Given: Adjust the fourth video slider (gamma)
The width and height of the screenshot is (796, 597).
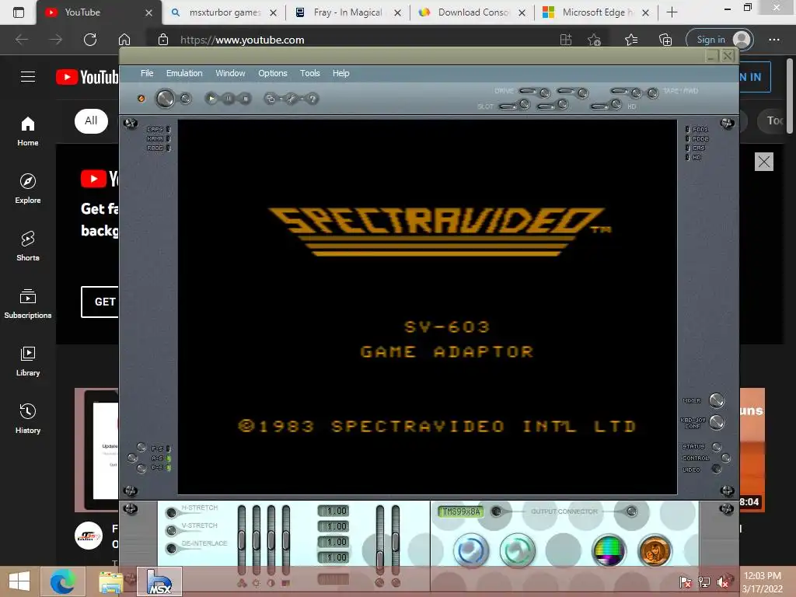Looking at the screenshot, I should [286, 539].
